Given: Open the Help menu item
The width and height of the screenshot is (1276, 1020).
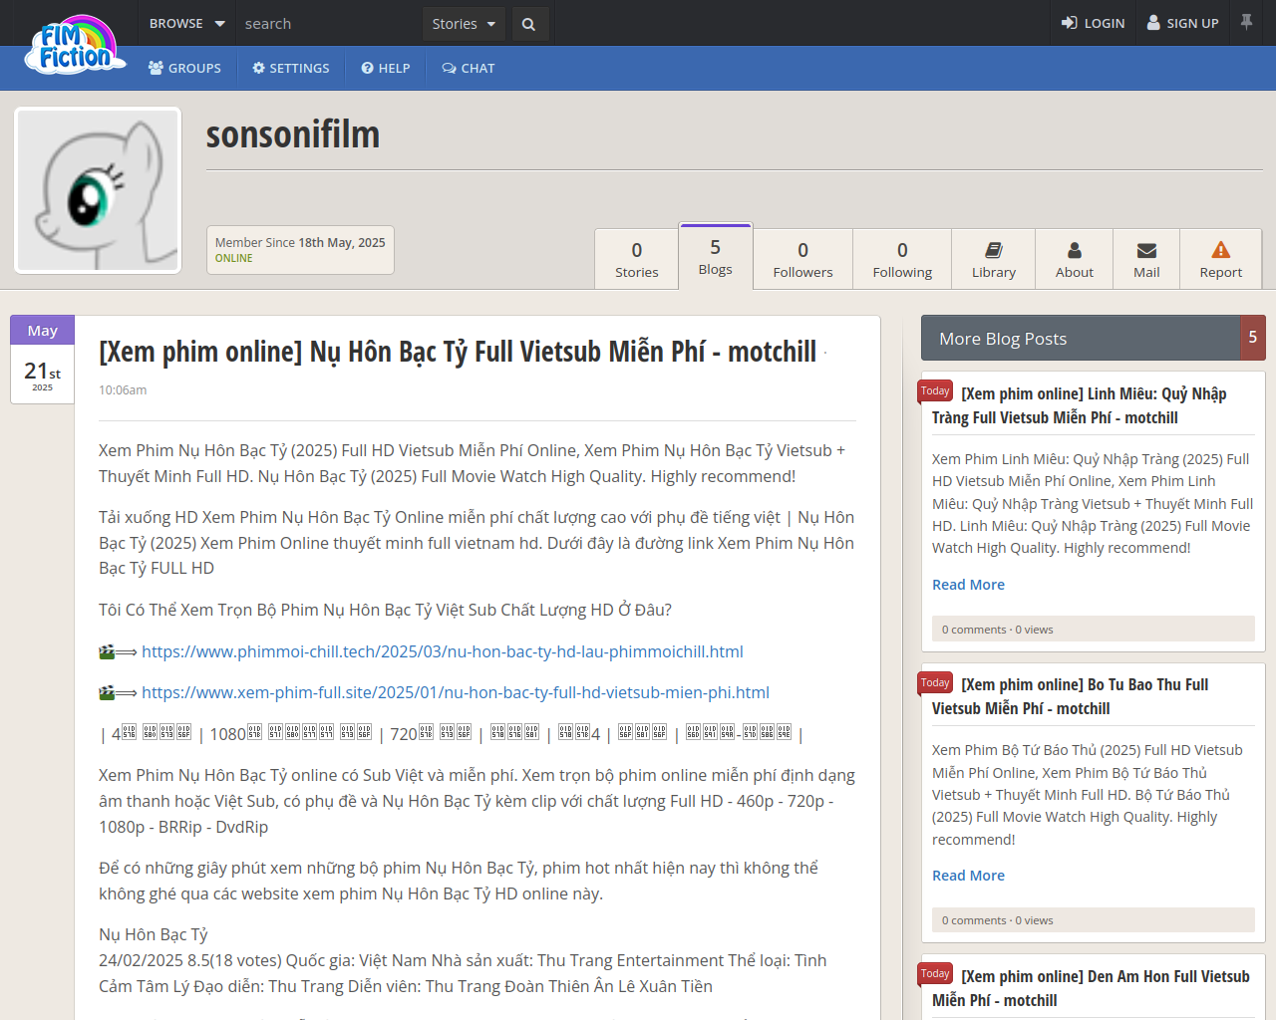Looking at the screenshot, I should tap(386, 68).
